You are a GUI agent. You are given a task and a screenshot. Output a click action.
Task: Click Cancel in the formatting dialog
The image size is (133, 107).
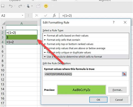[x=119, y=100]
